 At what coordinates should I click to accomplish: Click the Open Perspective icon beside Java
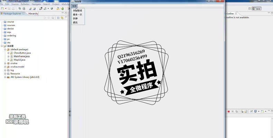point(250,9)
